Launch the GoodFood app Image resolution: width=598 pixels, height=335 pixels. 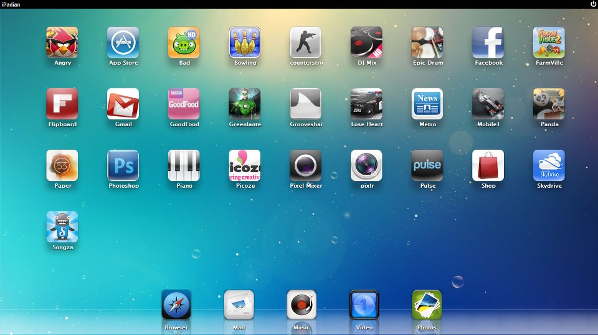tap(184, 104)
